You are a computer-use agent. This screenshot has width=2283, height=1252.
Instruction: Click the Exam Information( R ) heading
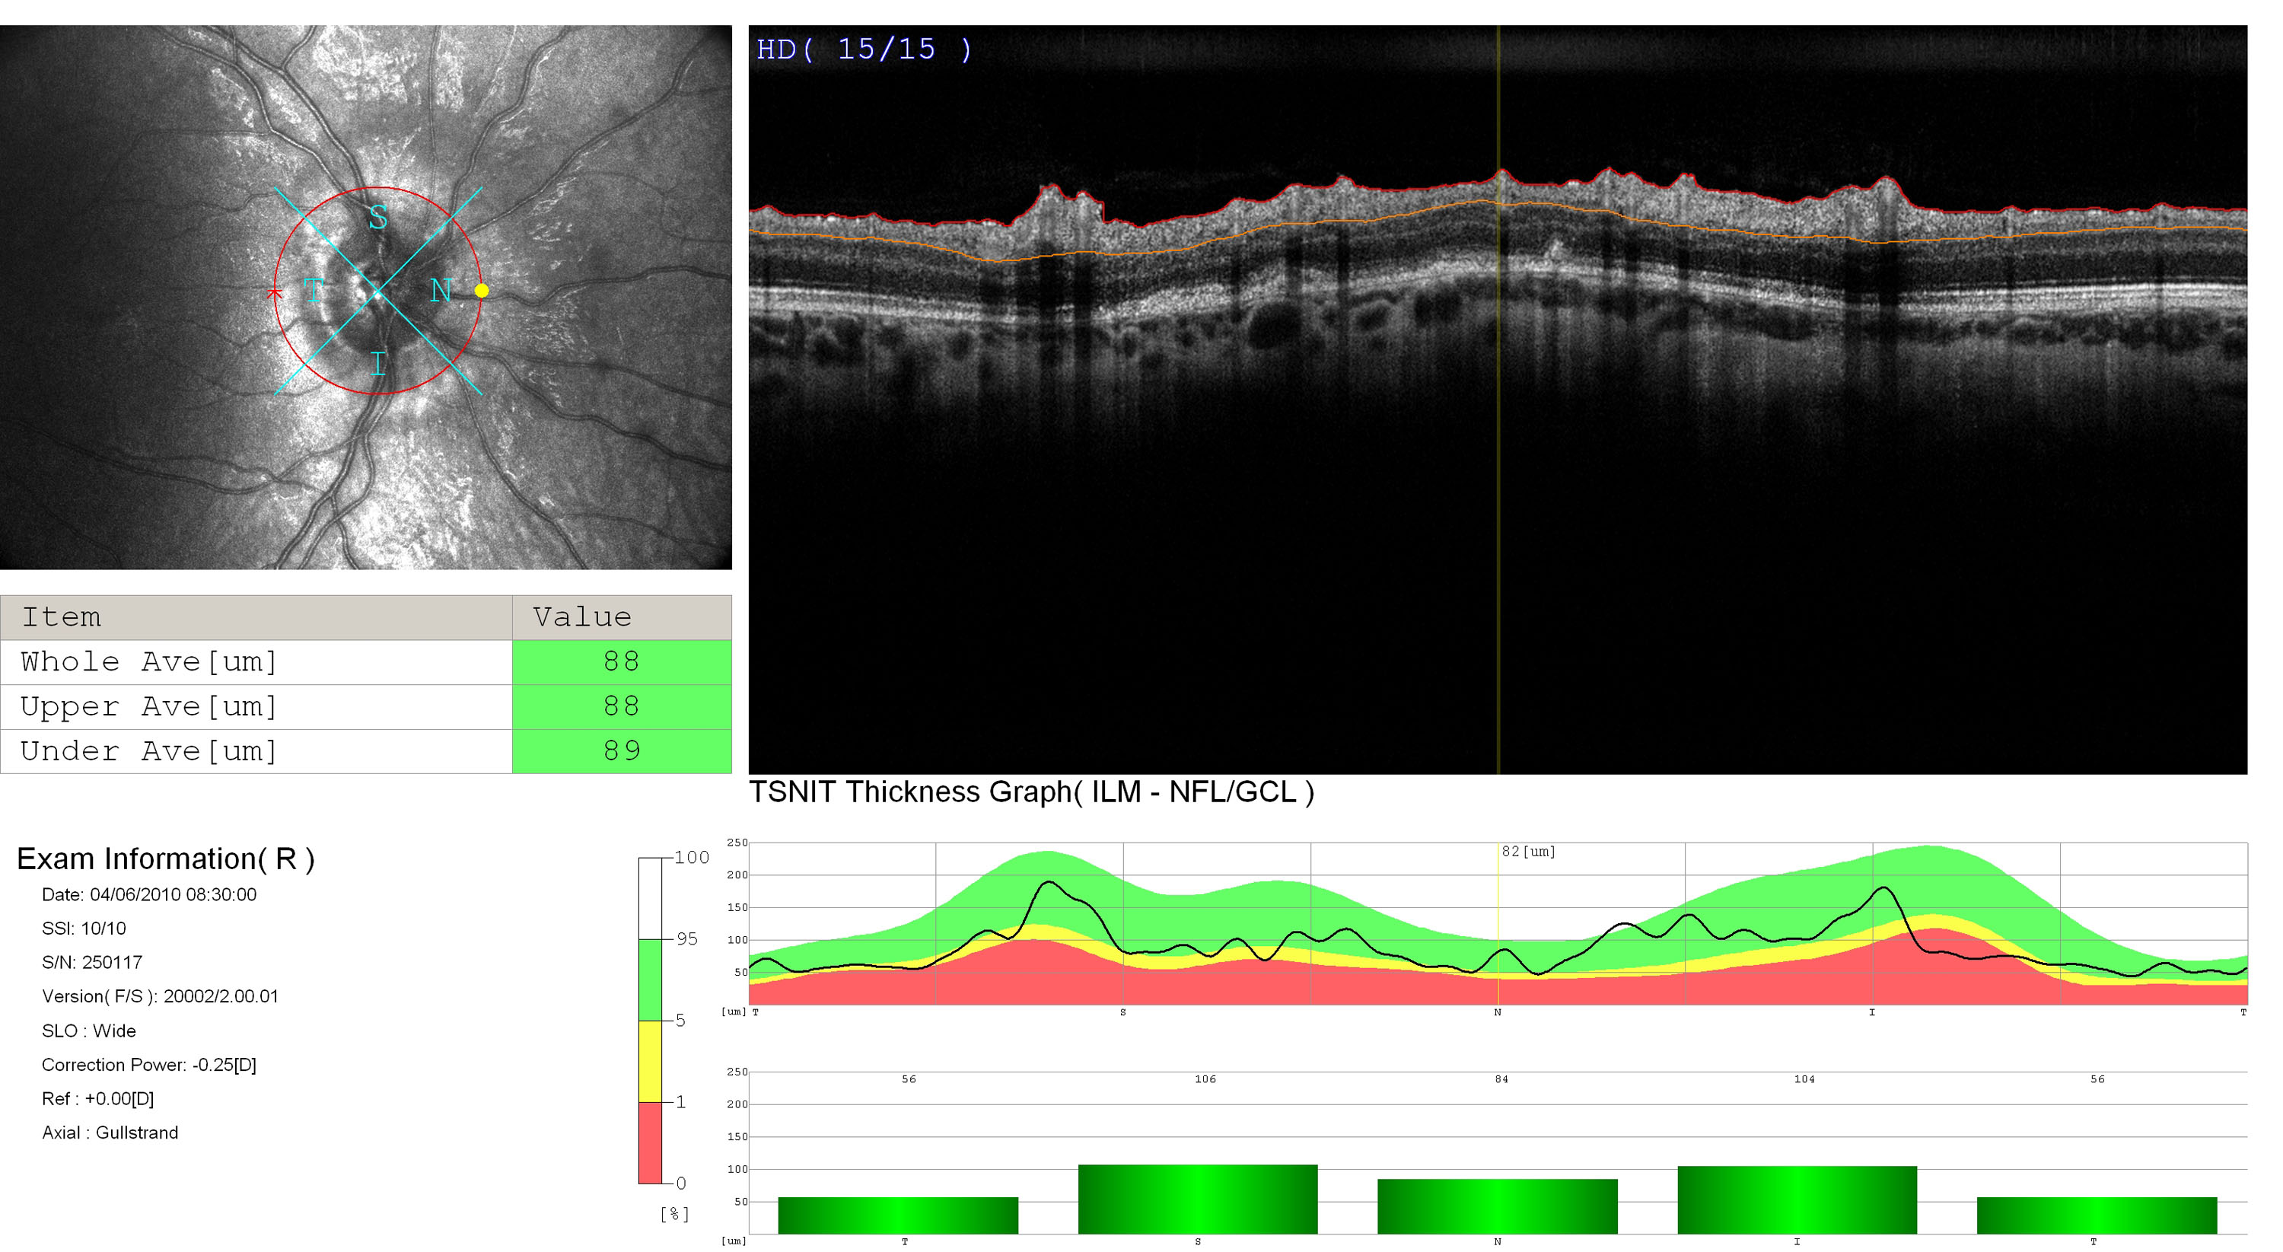click(x=166, y=859)
